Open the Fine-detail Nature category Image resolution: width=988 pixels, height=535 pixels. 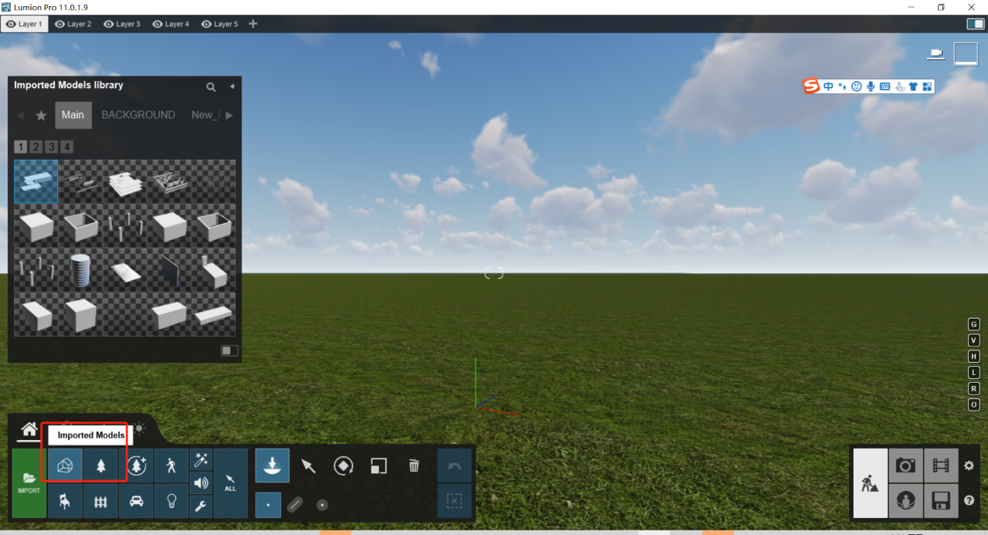[x=137, y=466]
